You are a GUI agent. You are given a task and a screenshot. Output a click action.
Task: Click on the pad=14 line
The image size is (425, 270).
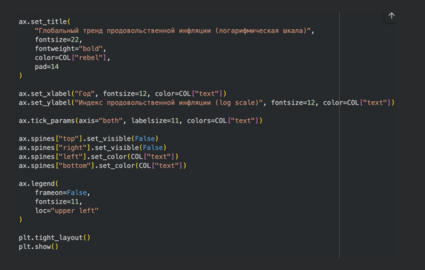47,66
